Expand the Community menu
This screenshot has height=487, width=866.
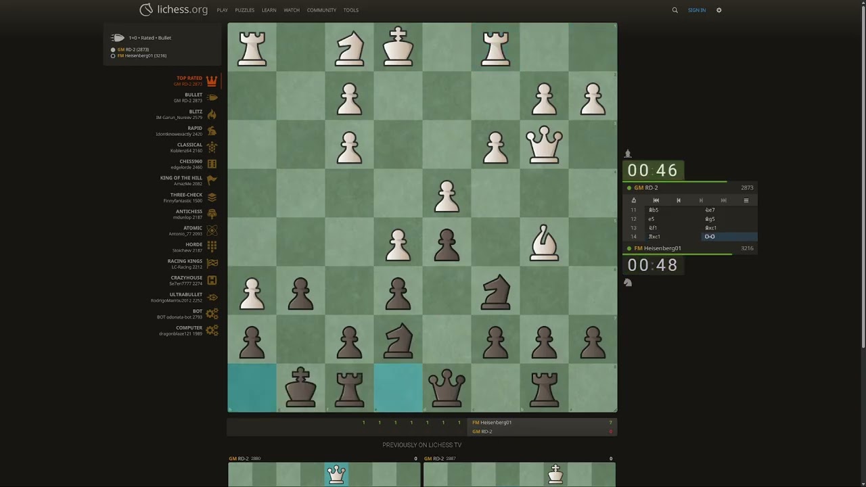[321, 10]
